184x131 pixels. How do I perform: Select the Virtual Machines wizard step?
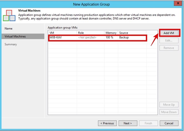tap(23, 36)
